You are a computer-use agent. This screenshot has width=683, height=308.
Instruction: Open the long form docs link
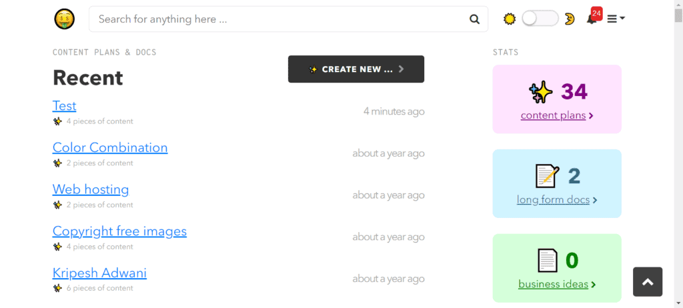(x=556, y=199)
